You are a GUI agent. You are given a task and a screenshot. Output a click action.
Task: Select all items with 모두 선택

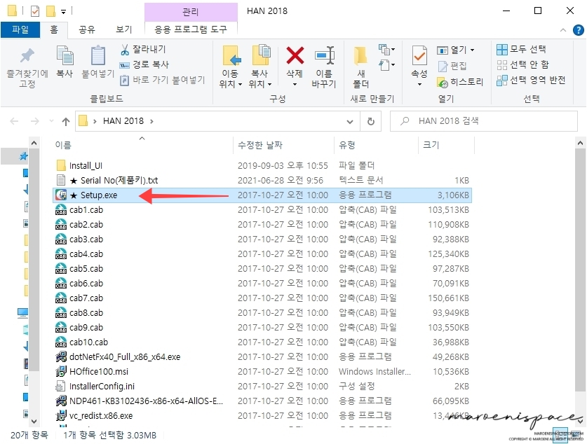pyautogui.click(x=523, y=48)
